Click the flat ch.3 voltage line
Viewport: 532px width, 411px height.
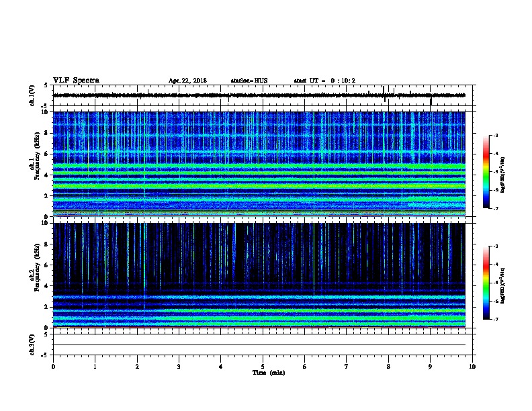point(259,345)
